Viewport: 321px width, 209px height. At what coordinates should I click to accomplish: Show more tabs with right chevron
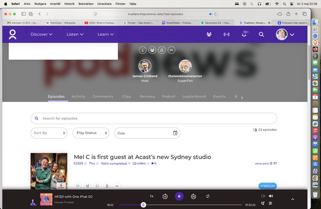242,98
